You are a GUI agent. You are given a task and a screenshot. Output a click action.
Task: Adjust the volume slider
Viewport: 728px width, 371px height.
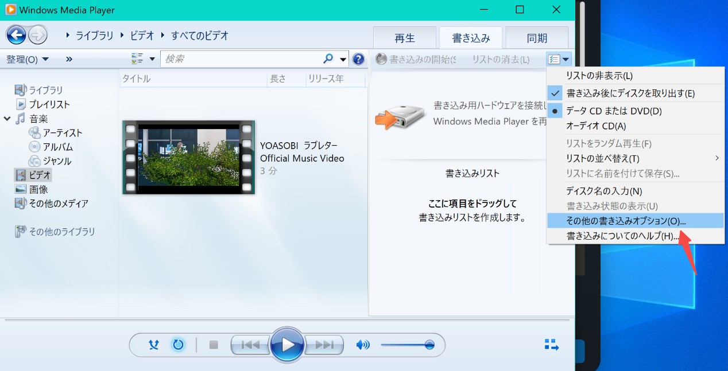407,345
